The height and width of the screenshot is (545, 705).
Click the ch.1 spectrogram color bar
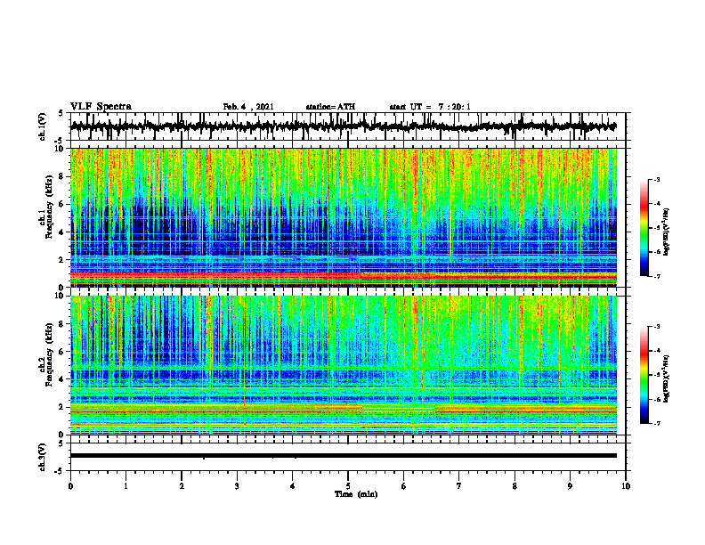click(644, 228)
